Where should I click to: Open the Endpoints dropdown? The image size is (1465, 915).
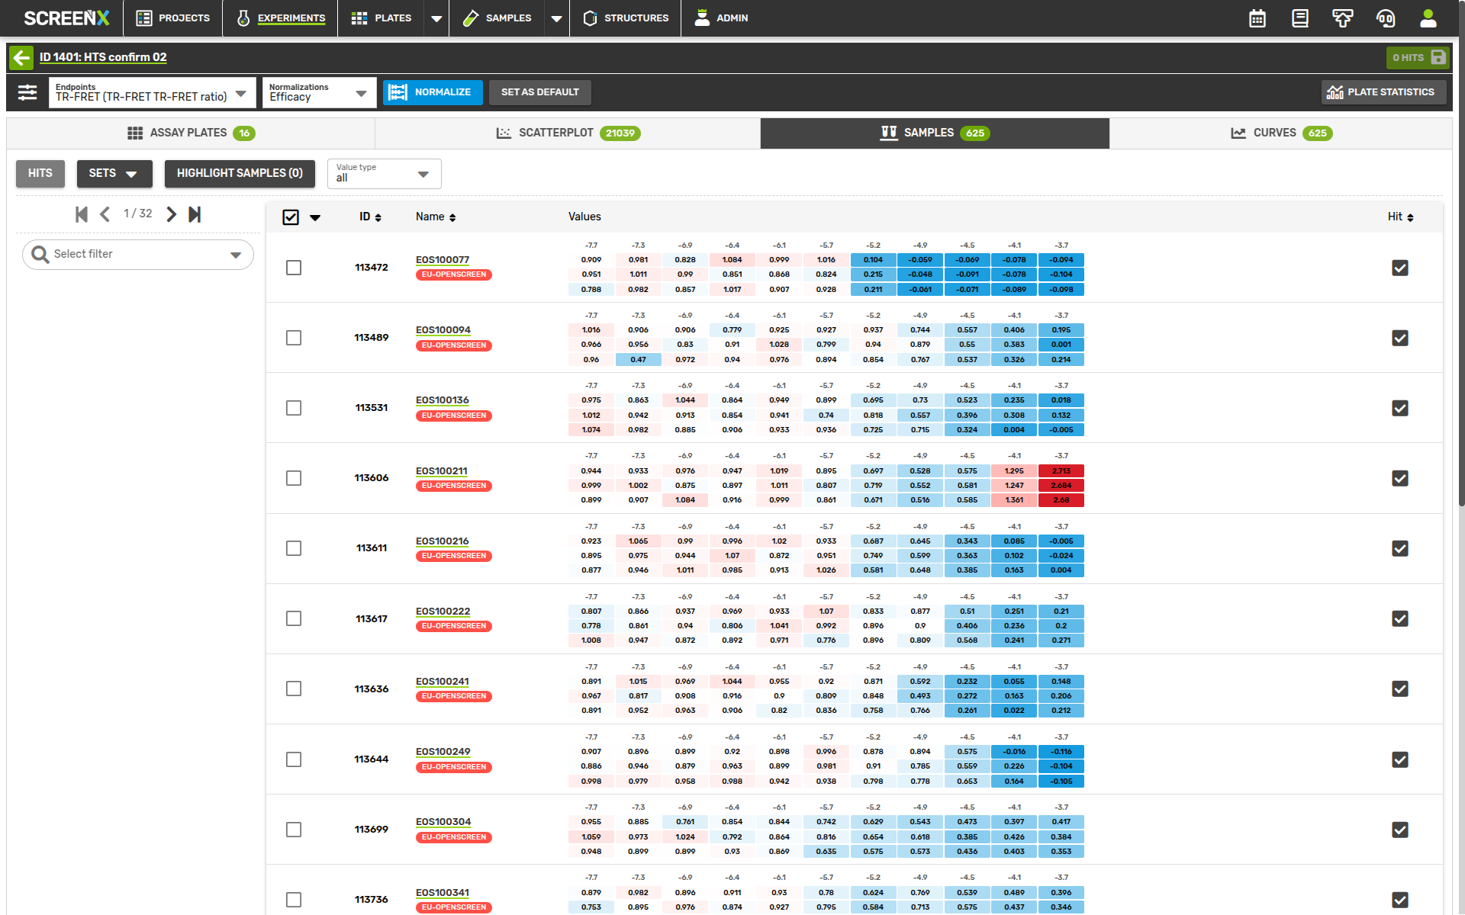tap(152, 92)
